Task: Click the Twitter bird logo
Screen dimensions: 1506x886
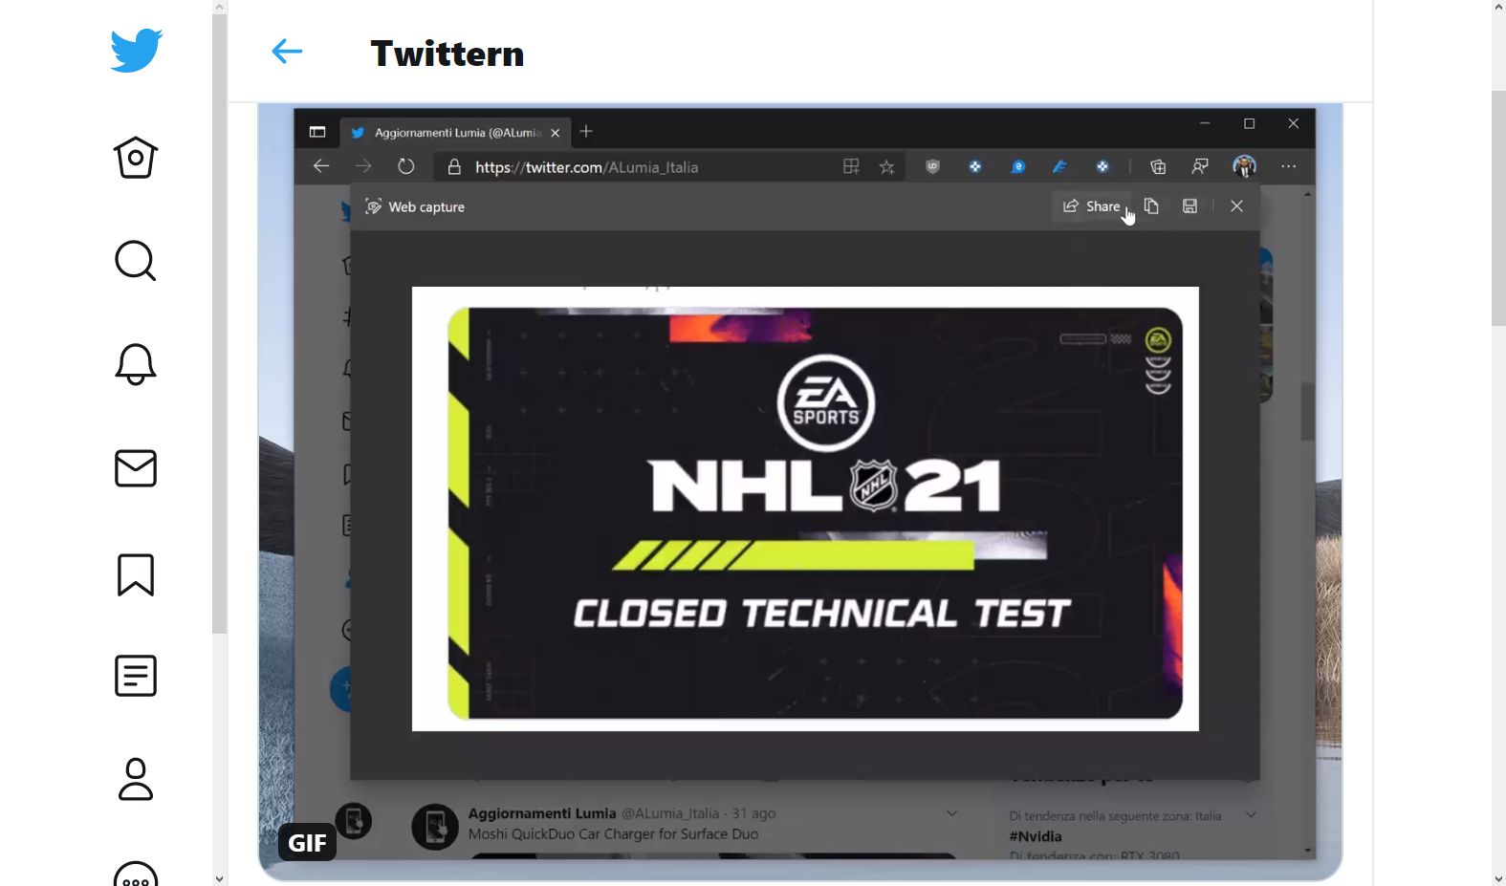Action: (136, 51)
